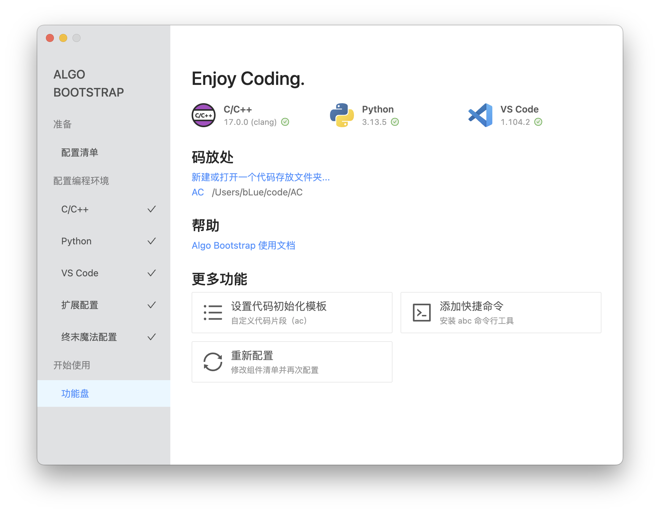The height and width of the screenshot is (514, 660).
Task: Click the refresh arrows icon on the reconfigure card
Action: pyautogui.click(x=213, y=362)
